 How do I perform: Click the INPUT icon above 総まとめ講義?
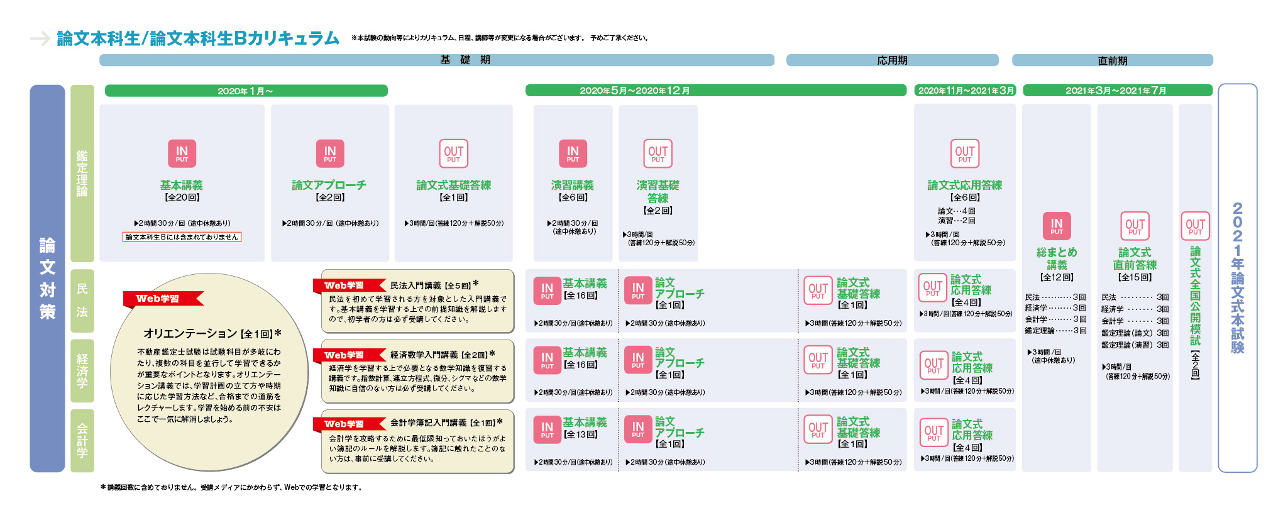1057,226
